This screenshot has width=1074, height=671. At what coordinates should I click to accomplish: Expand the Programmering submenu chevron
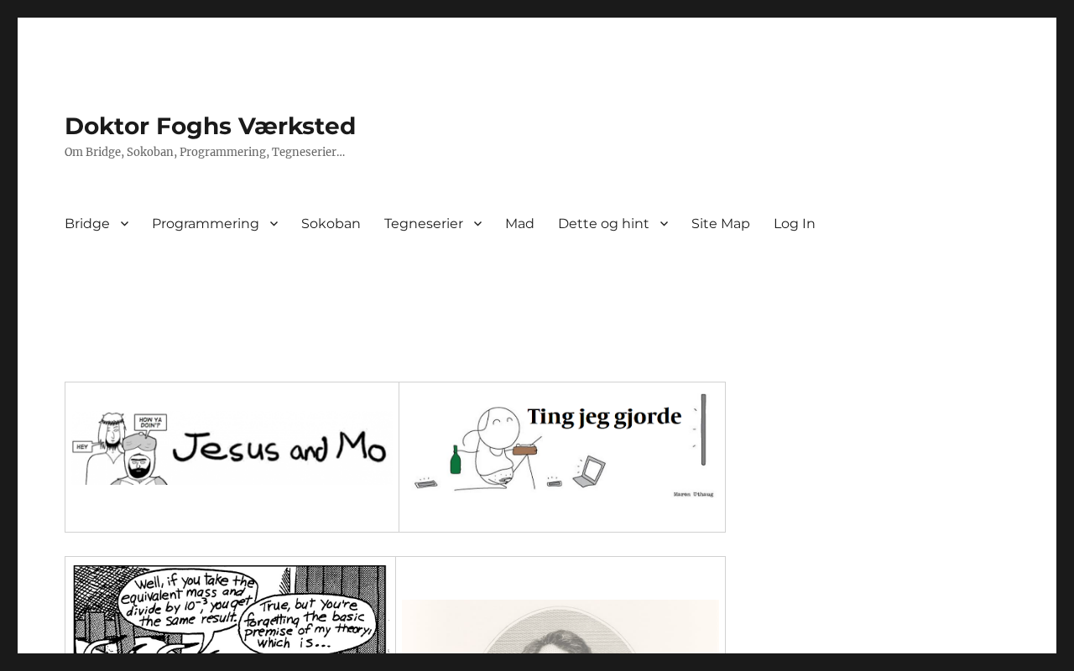[274, 223]
